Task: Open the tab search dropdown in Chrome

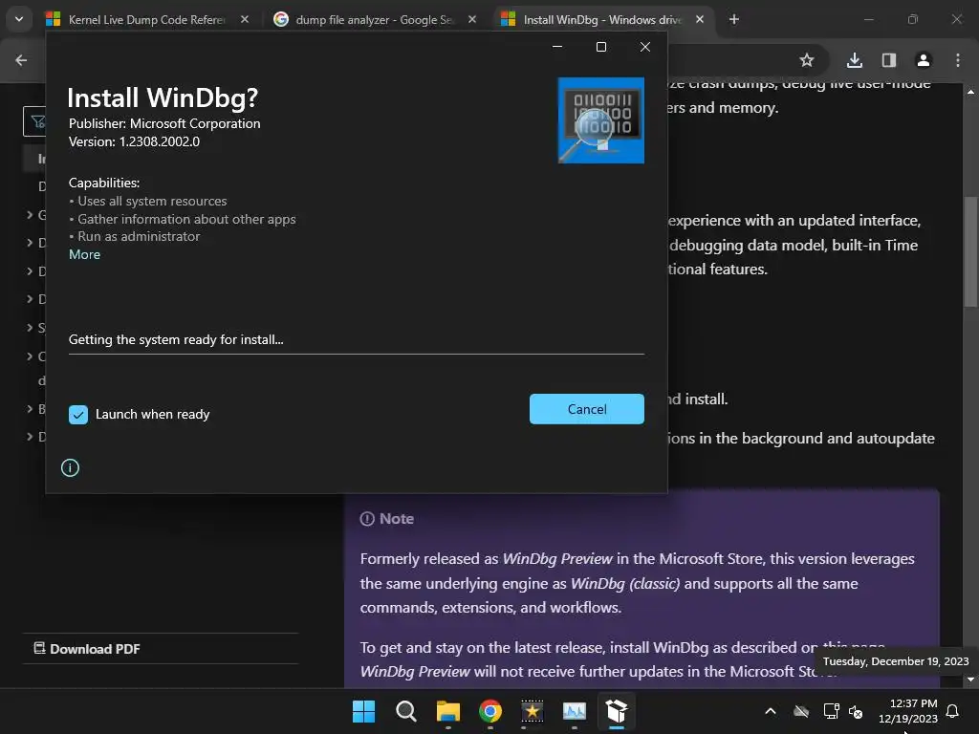Action: (x=19, y=19)
